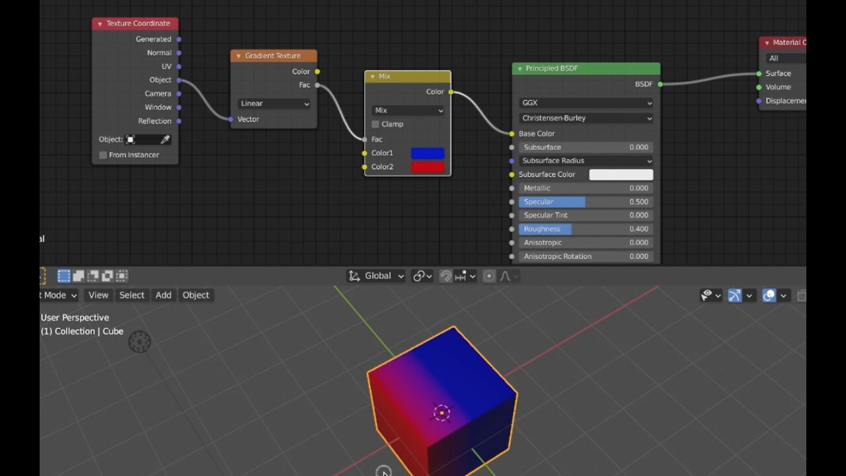The image size is (846, 476).
Task: Click the Reflection output socket
Action: (x=179, y=121)
